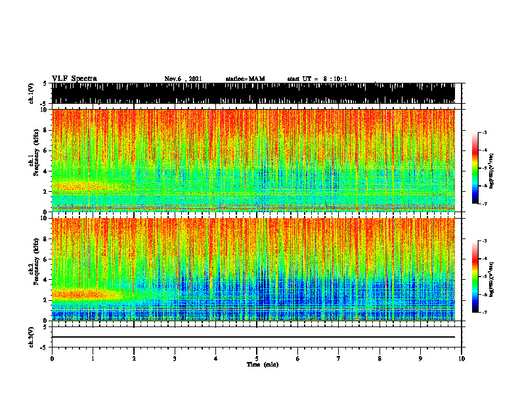Click the flat ch.3 voltage trace line
The width and height of the screenshot is (520, 402).
tap(253, 337)
